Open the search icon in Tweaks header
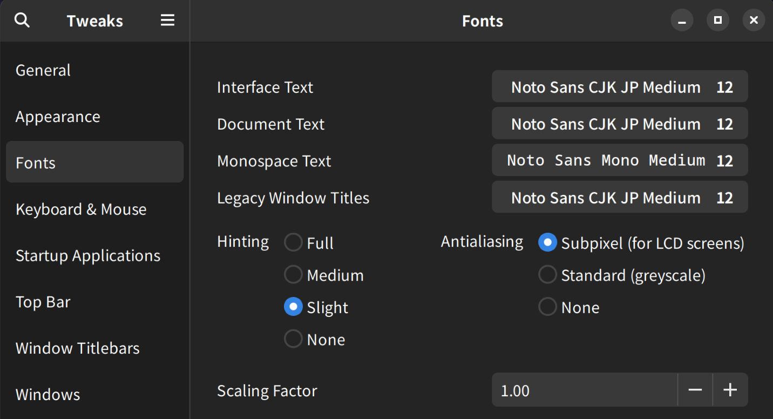Screen dimensions: 773x419 coord(22,21)
